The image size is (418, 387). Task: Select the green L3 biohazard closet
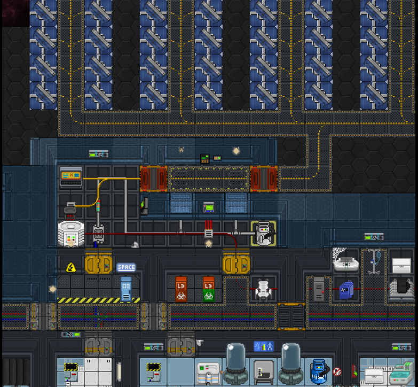[208, 289]
